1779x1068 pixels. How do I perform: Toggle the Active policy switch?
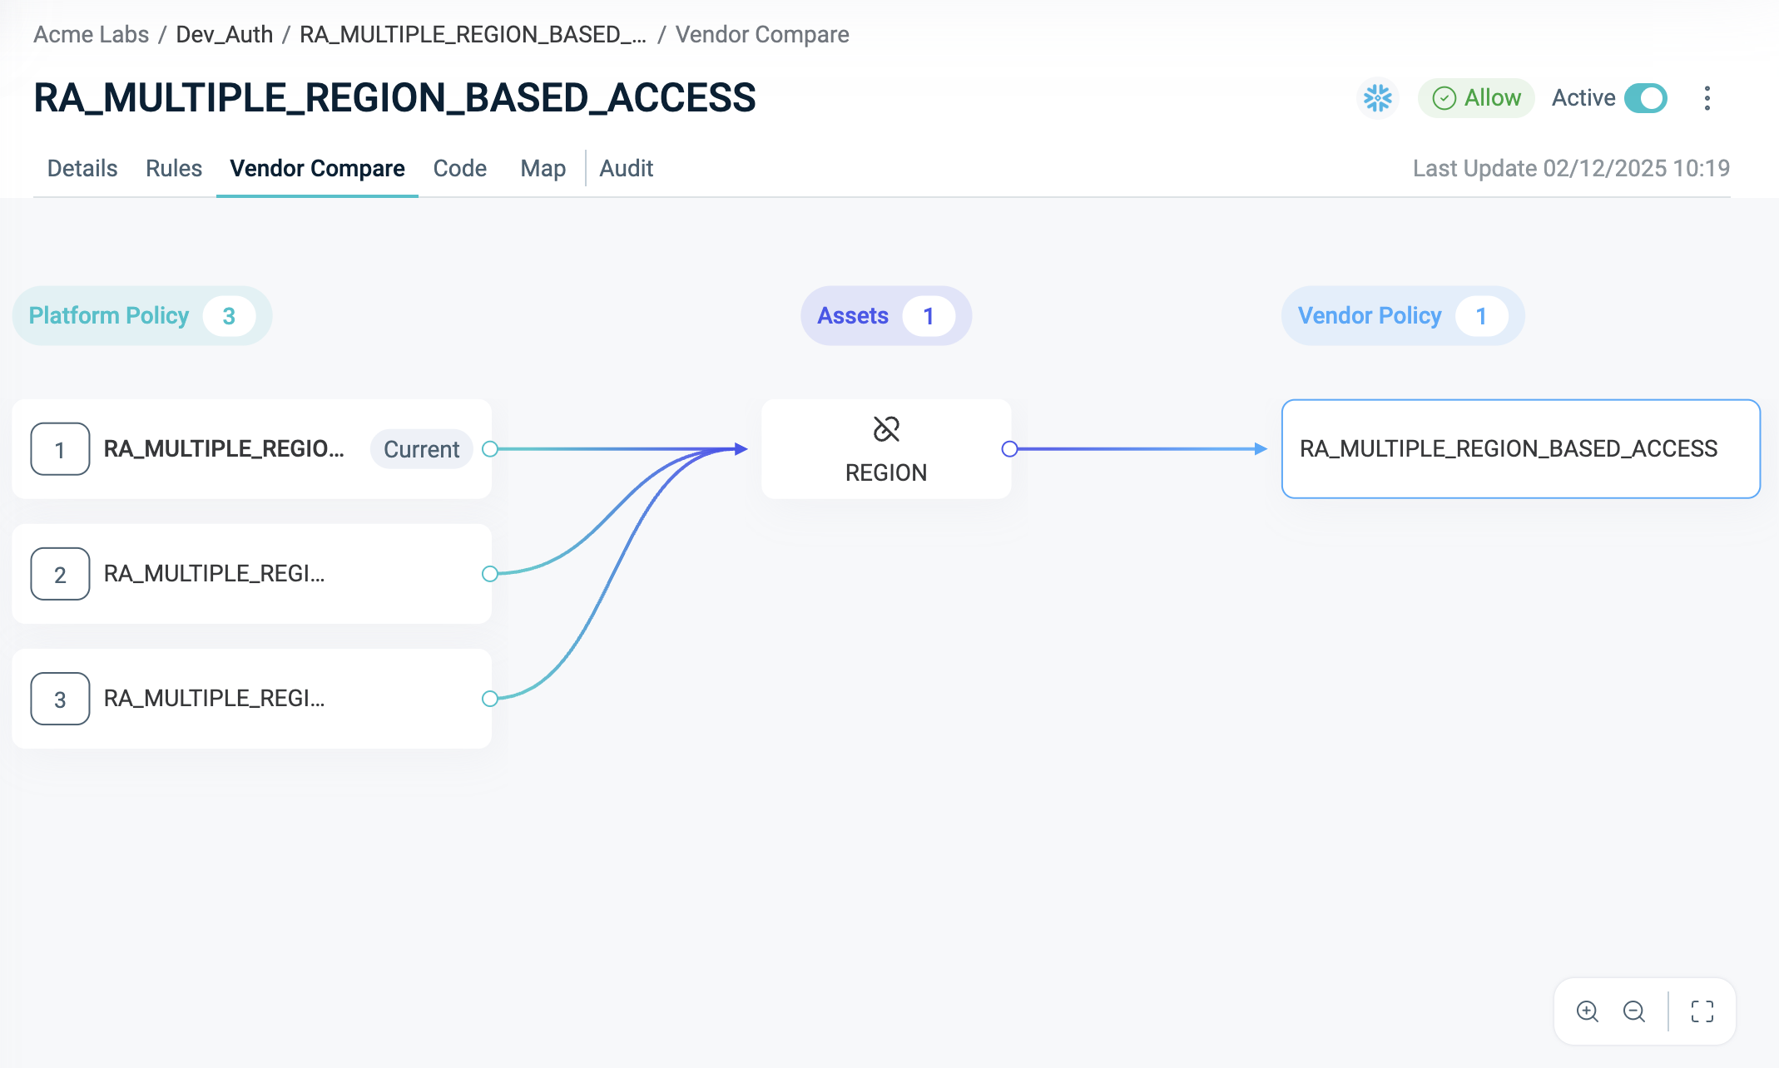pos(1645,98)
